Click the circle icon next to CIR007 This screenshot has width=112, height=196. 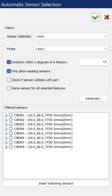pos(11,142)
